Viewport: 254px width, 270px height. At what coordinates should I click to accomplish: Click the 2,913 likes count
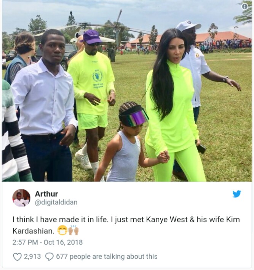tap(32, 257)
